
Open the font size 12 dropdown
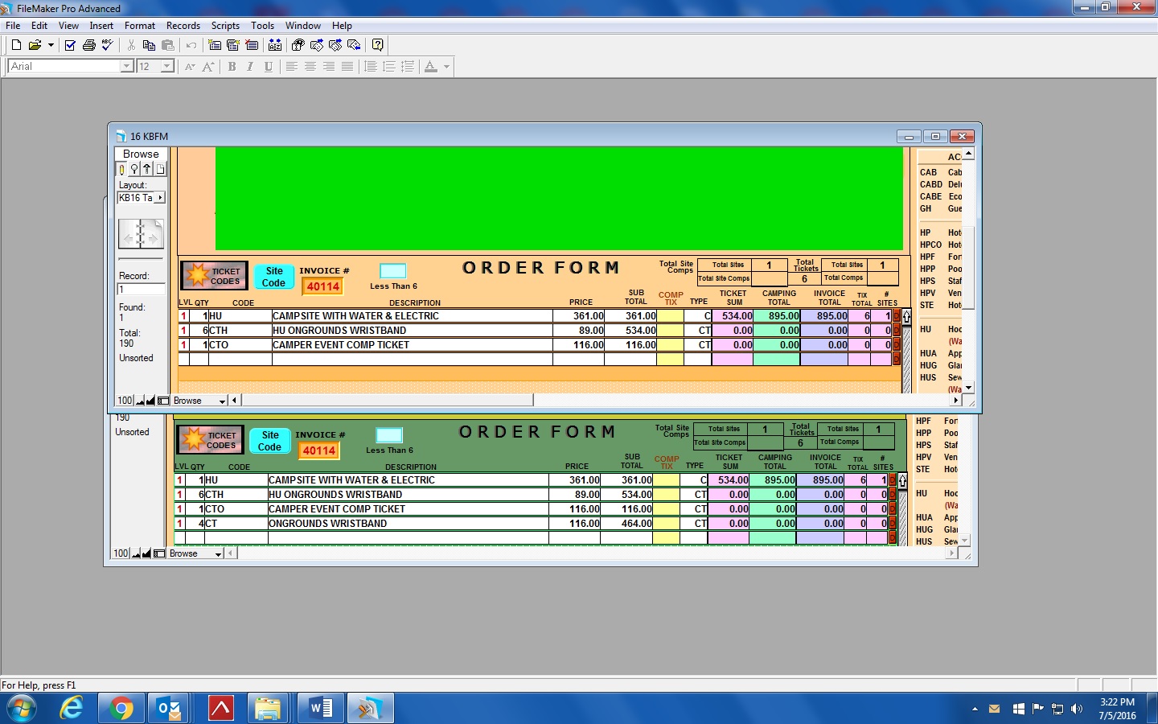(167, 66)
